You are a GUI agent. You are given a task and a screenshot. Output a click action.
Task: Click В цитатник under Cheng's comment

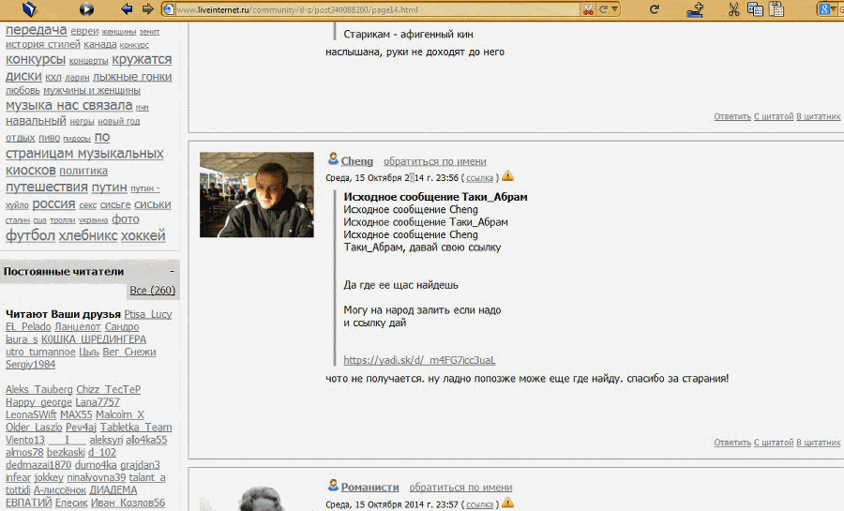[x=818, y=443]
